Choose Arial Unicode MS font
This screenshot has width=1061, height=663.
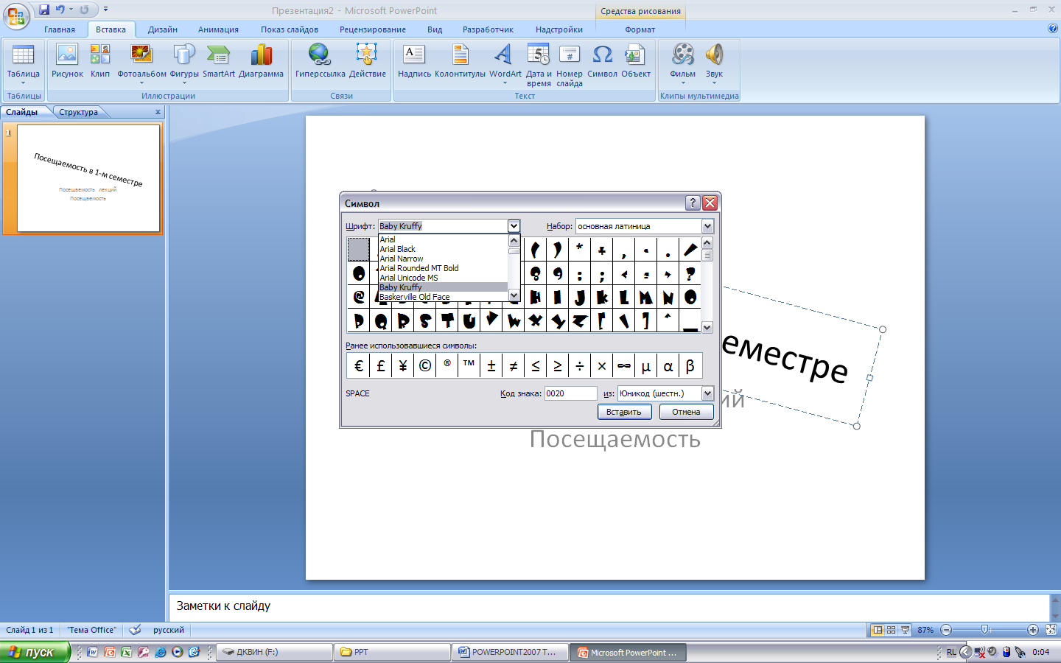pos(443,278)
